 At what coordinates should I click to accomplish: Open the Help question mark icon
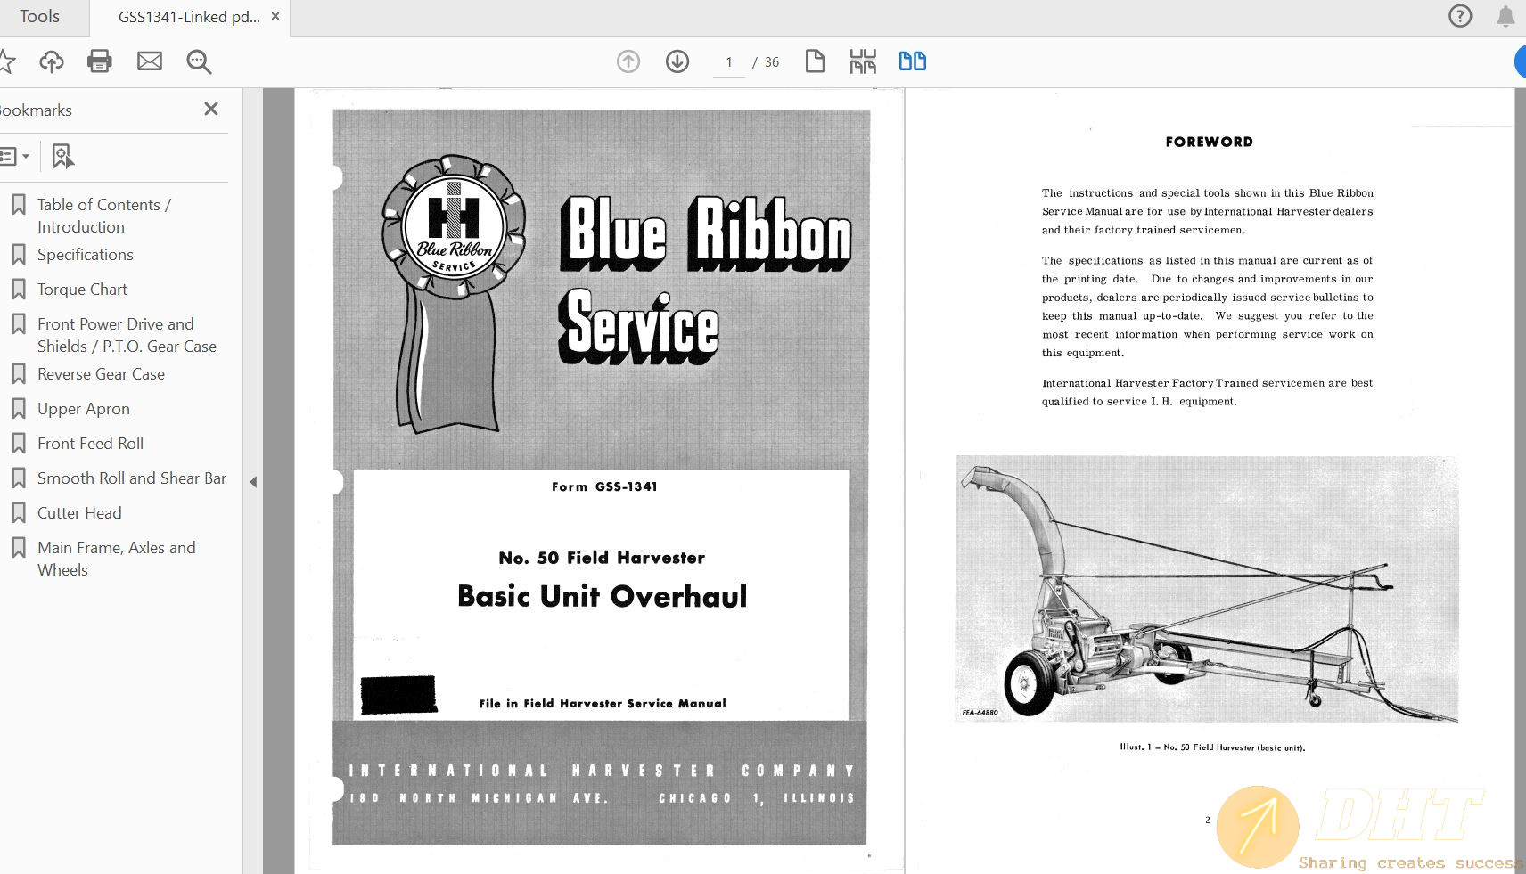point(1460,16)
